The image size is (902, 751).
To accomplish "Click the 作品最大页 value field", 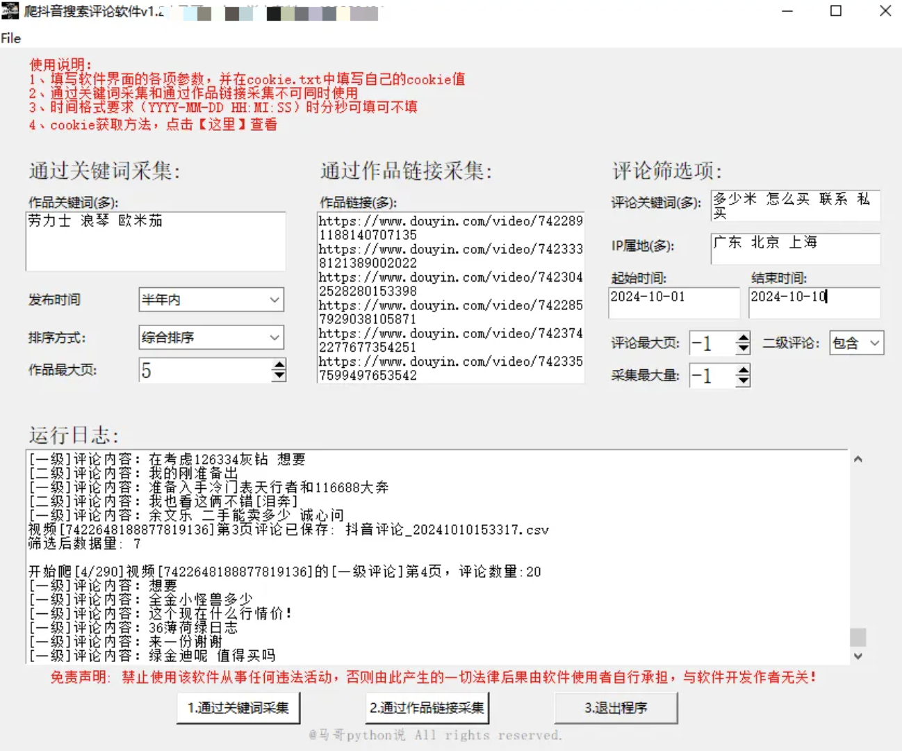I will pos(205,371).
